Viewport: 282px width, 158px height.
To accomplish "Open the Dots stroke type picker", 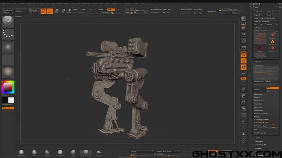I will [x=8, y=34].
